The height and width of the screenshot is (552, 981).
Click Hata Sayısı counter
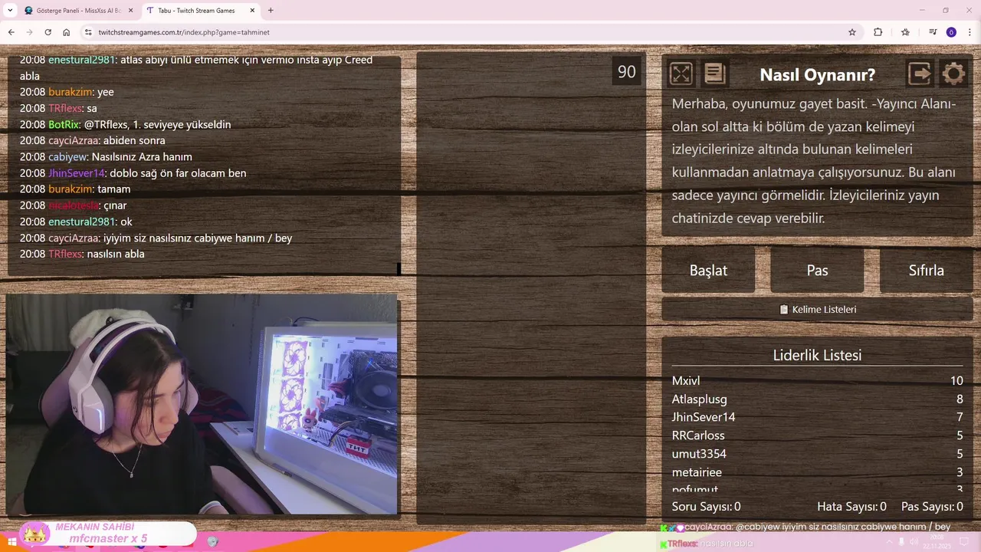[x=851, y=506]
